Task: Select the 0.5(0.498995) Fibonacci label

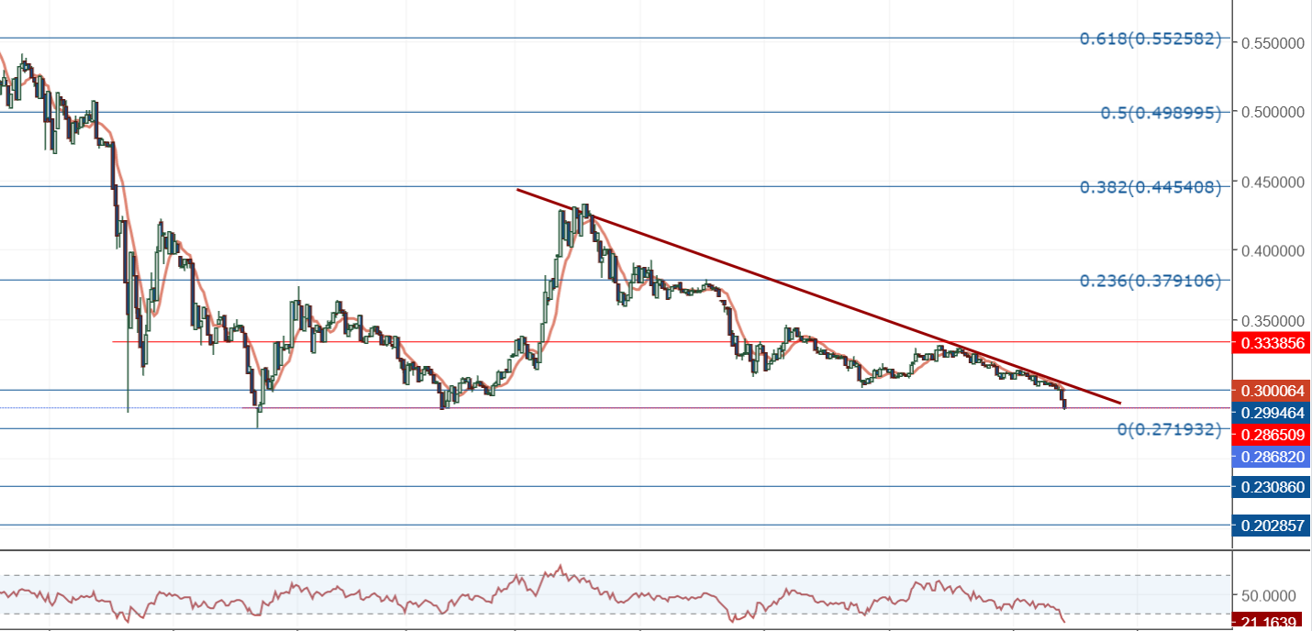Action: [x=1161, y=113]
